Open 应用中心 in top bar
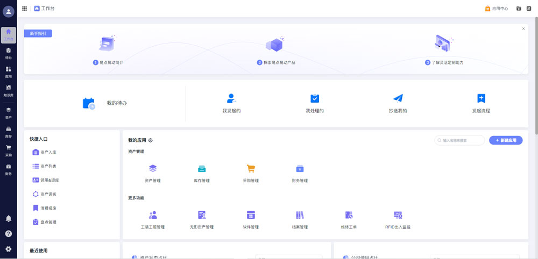 (x=496, y=9)
